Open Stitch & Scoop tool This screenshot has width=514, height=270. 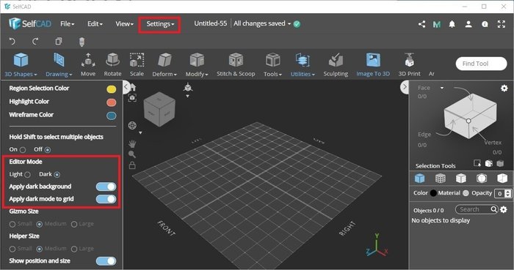point(236,65)
